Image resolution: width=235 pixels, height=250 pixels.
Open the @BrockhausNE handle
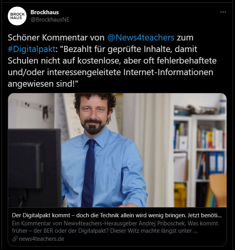50,20
